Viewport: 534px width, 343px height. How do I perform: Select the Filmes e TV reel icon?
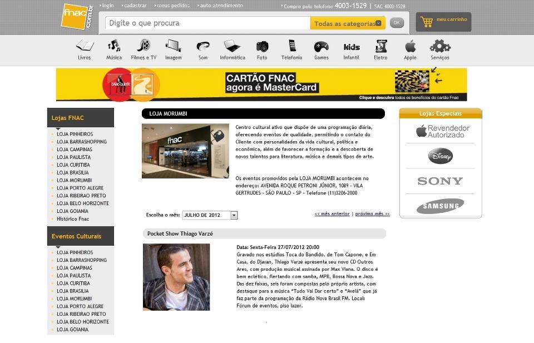pos(144,46)
